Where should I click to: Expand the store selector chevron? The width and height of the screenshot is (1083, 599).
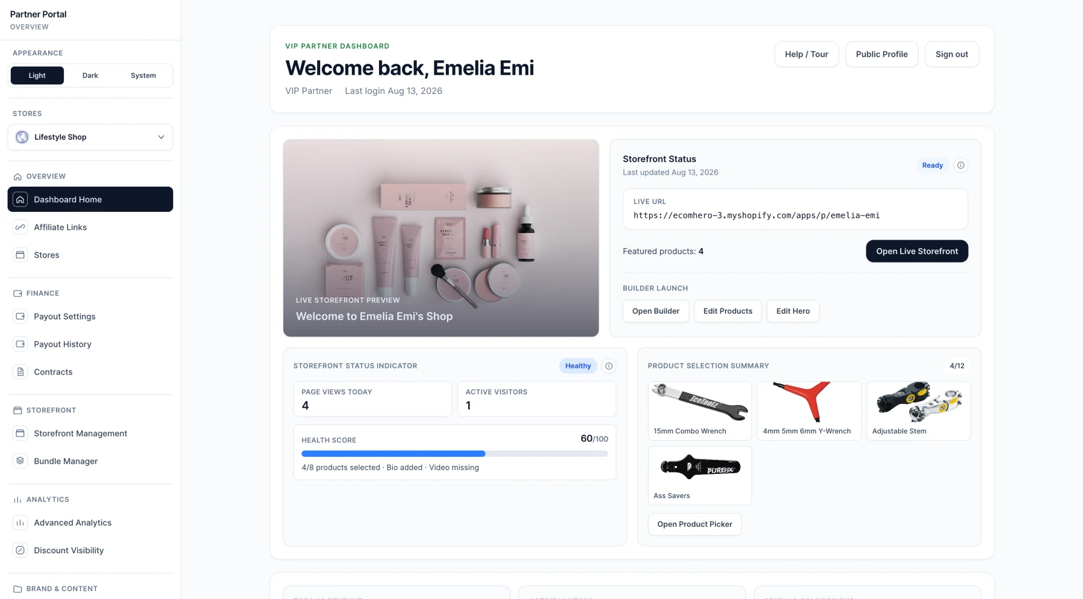coord(161,137)
